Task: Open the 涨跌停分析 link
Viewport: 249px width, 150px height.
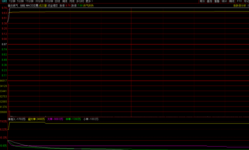Action: click(239, 6)
